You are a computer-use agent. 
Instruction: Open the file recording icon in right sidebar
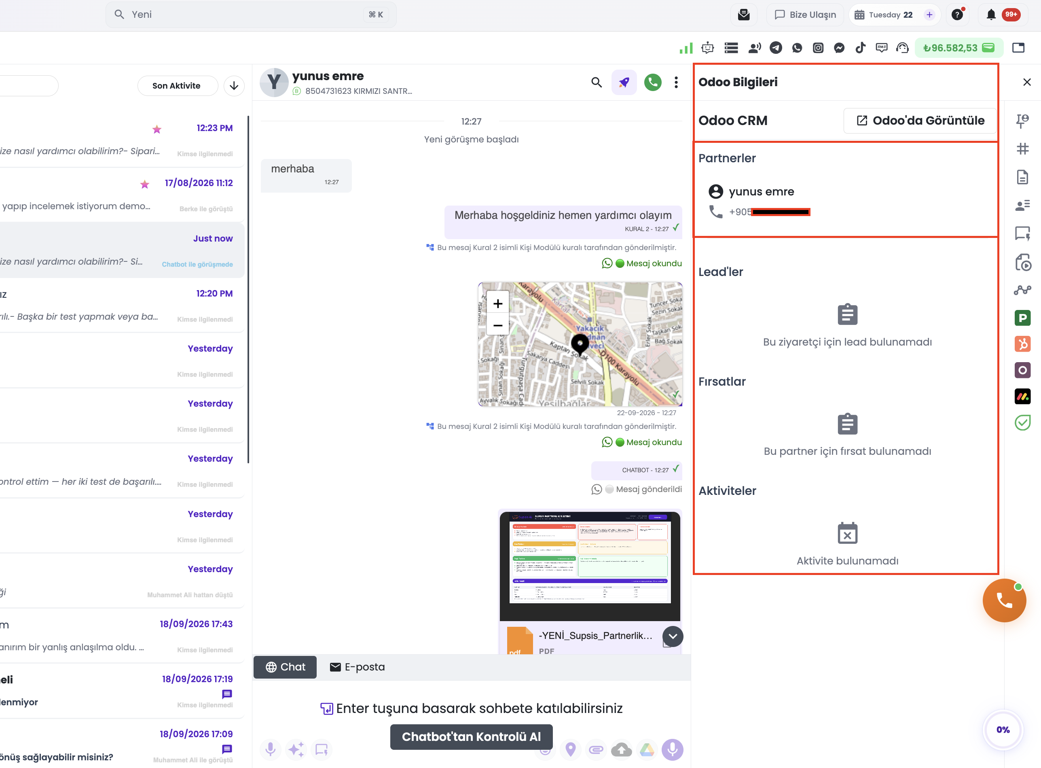click(x=1022, y=262)
